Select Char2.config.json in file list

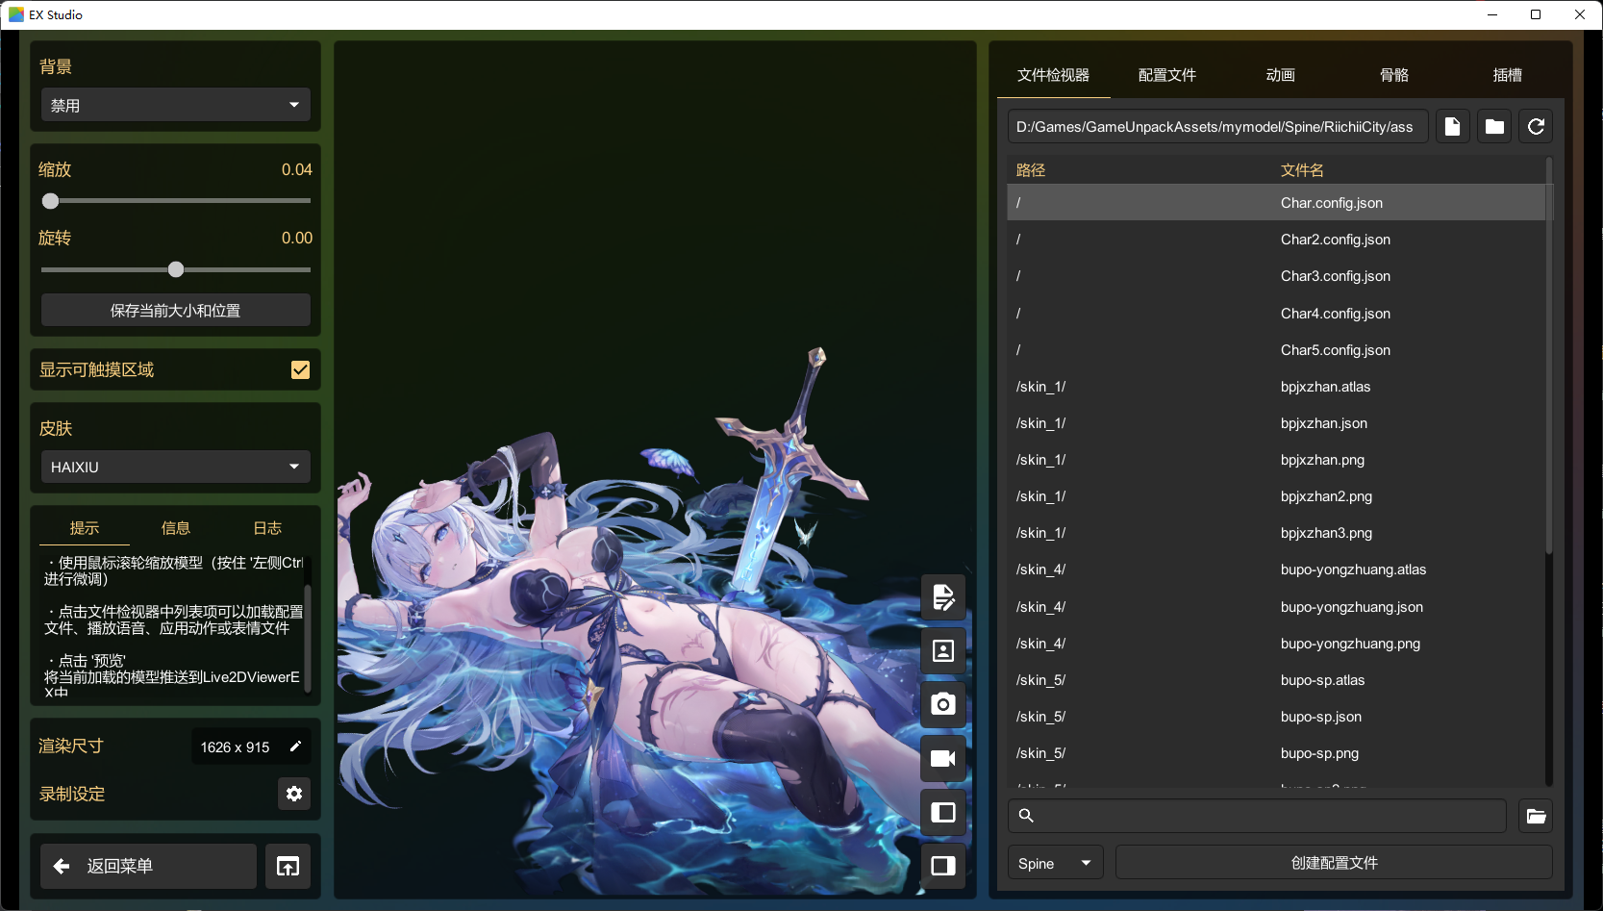pyautogui.click(x=1276, y=240)
